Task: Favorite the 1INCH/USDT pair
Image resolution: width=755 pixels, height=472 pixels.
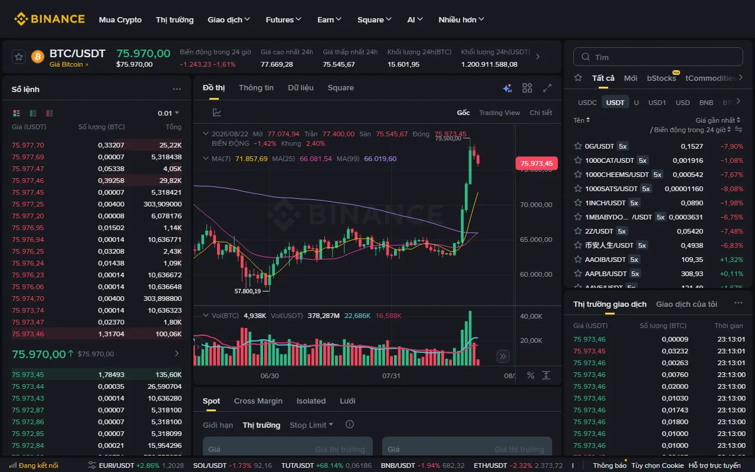Action: tap(578, 203)
